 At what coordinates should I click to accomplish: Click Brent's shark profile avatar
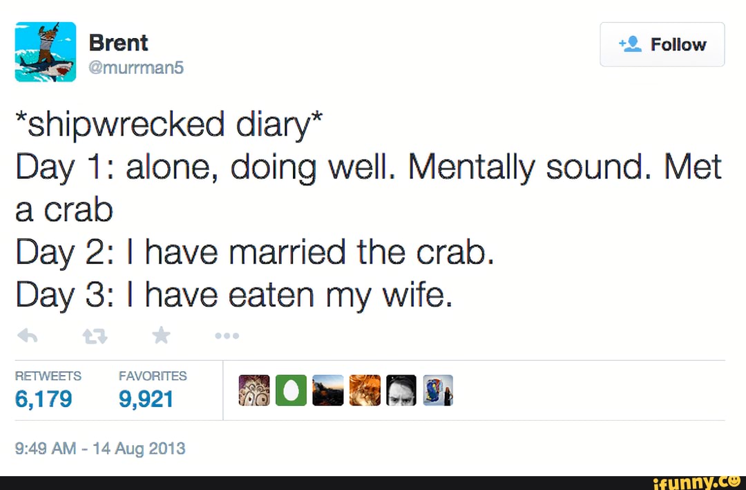click(x=46, y=52)
